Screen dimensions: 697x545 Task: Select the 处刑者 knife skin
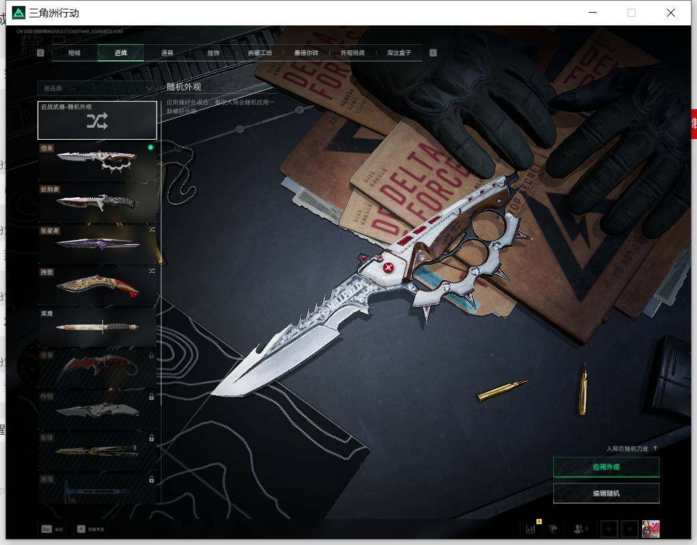[98, 202]
